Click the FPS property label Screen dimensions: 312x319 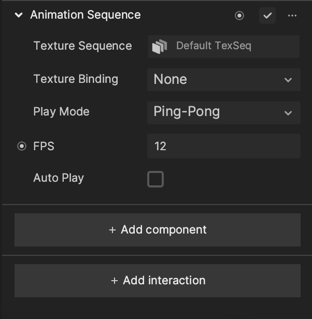[x=44, y=146]
